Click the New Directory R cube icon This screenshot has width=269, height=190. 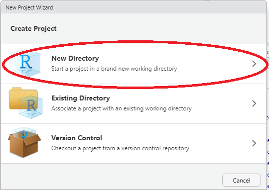(25, 64)
